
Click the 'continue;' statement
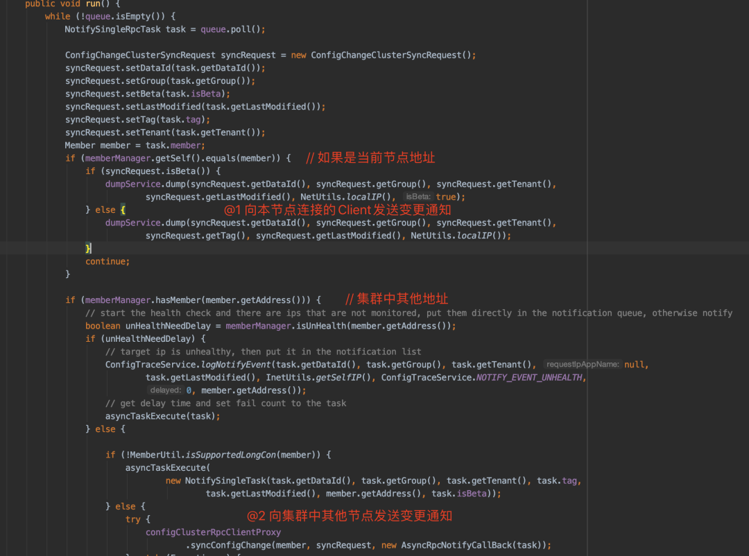(x=107, y=261)
